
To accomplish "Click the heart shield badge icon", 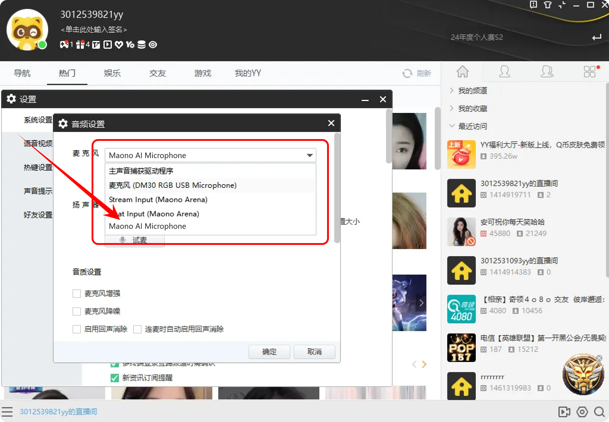I will (x=119, y=45).
